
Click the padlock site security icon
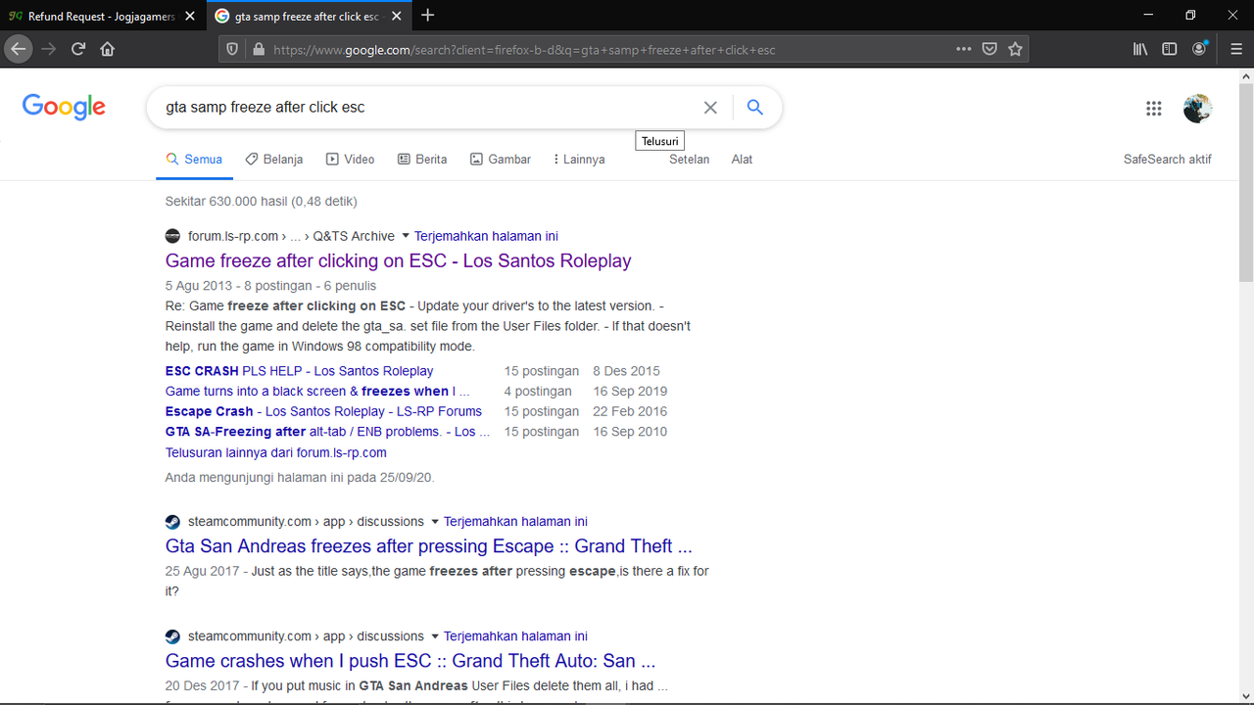(259, 49)
